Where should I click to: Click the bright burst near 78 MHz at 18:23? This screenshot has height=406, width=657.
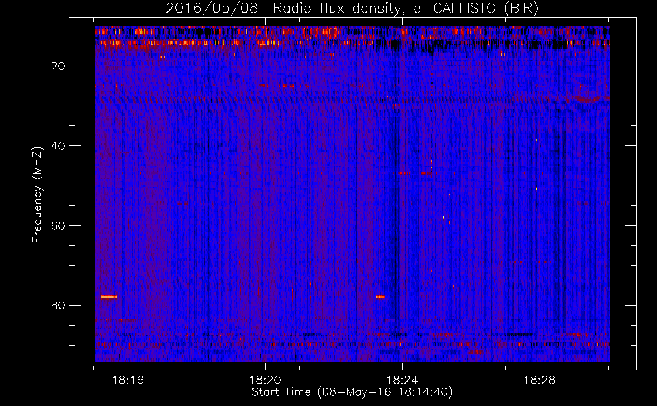pyautogui.click(x=380, y=297)
